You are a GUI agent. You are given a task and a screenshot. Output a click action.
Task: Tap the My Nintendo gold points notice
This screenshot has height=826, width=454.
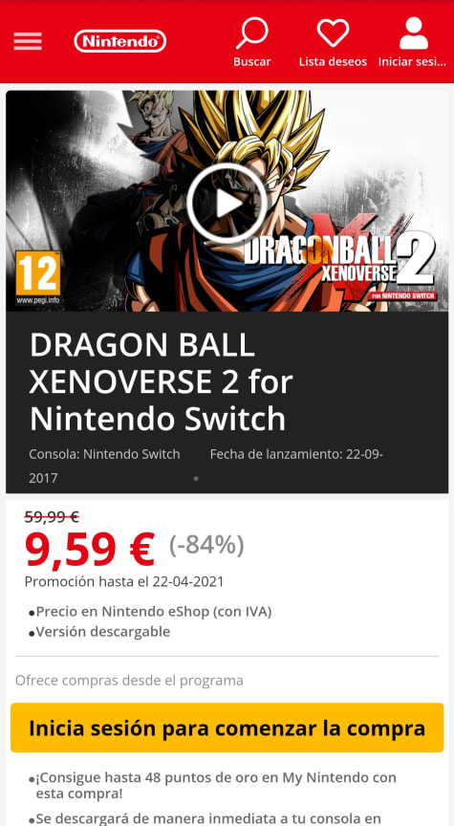point(216,786)
